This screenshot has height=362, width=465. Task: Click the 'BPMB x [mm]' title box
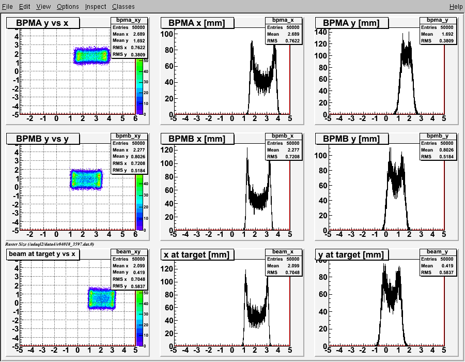pyautogui.click(x=197, y=139)
